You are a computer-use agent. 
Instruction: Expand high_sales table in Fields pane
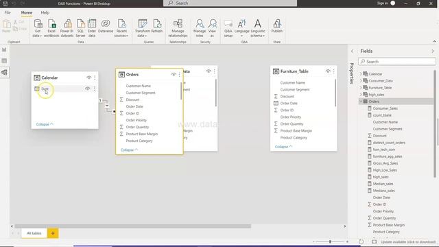[x=361, y=95]
